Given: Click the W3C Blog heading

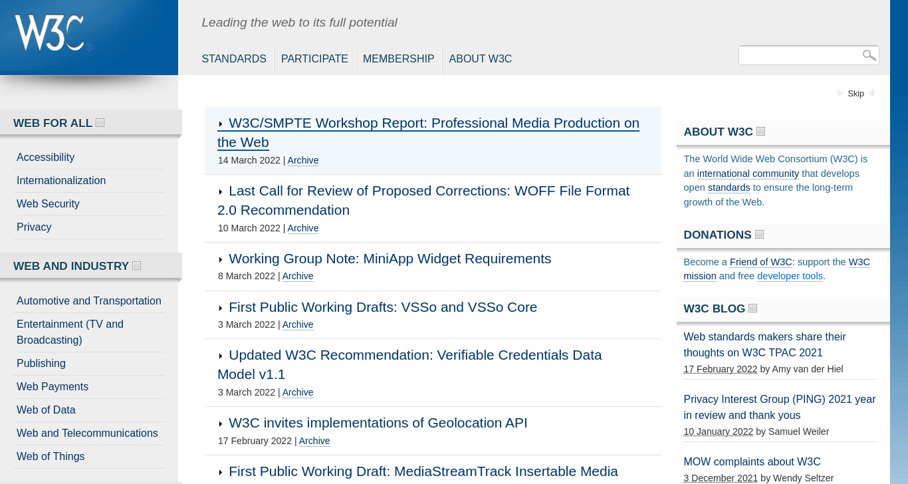Looking at the screenshot, I should (x=714, y=308).
